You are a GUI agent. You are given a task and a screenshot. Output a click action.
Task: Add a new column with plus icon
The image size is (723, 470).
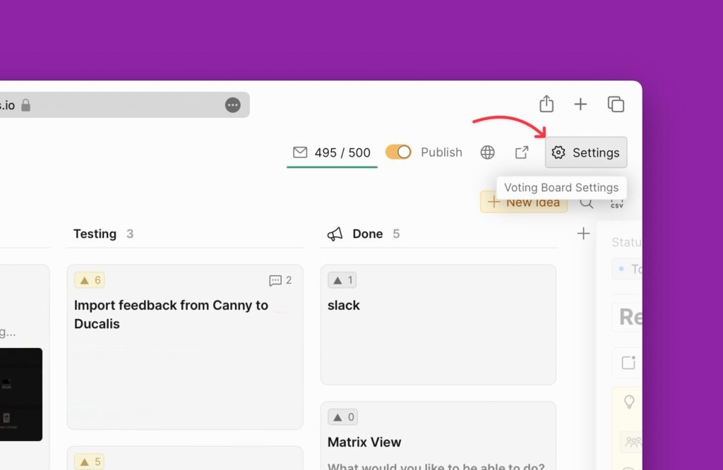coord(583,234)
